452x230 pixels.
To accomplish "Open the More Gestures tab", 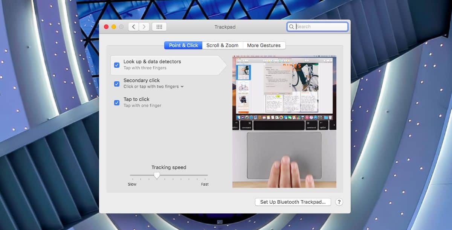I will pyautogui.click(x=264, y=45).
